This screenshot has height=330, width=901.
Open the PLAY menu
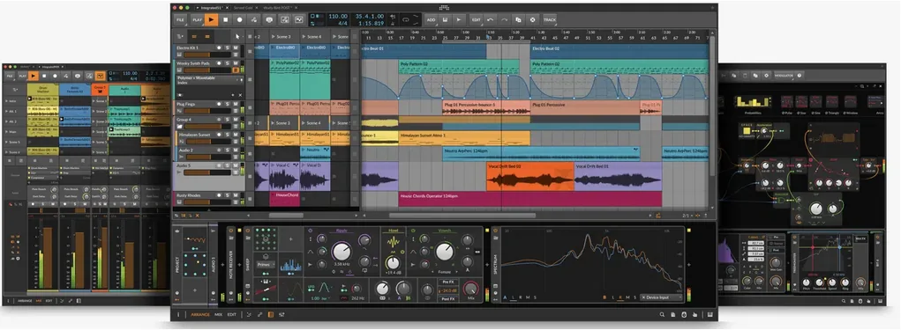click(197, 19)
